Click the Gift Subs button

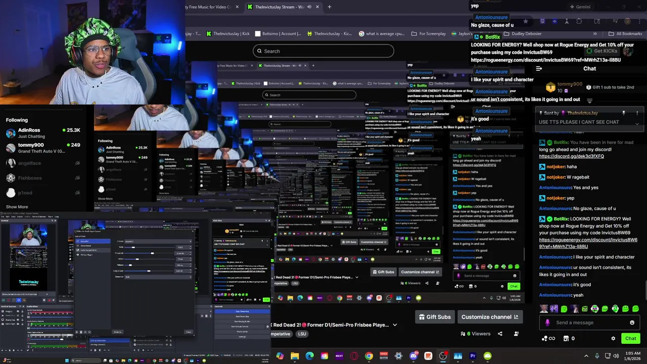click(434, 317)
